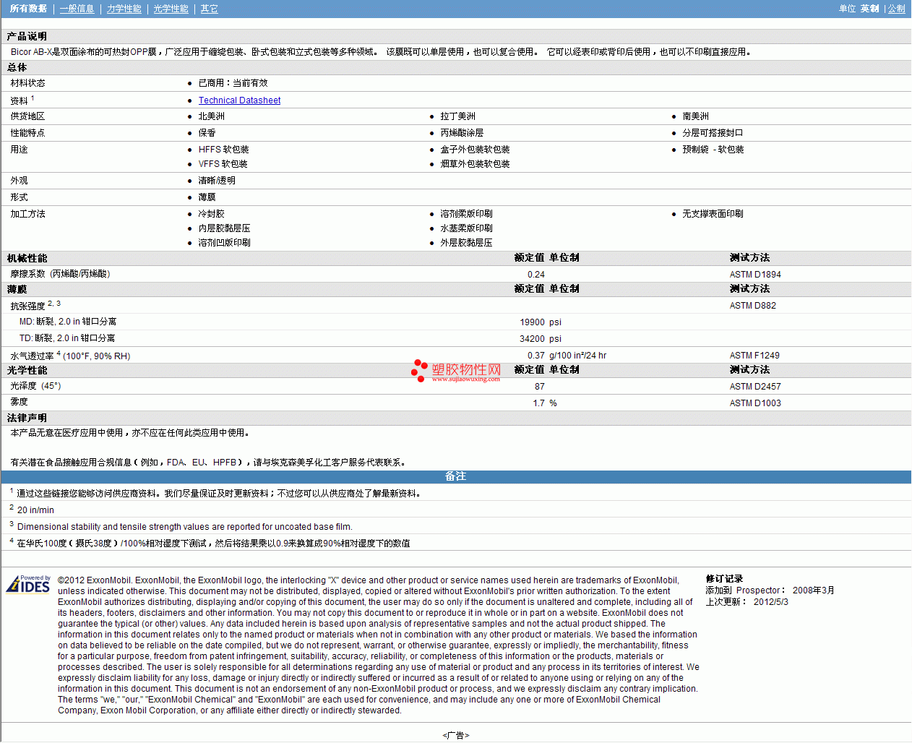Open the 一般信息 tab
912x743 pixels.
pyautogui.click(x=77, y=9)
